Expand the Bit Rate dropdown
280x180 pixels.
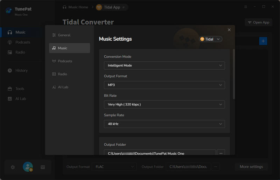tap(164, 104)
